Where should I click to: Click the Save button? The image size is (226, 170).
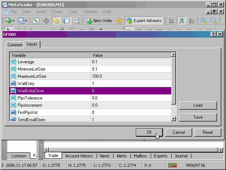(198, 117)
